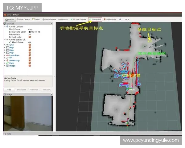The width and height of the screenshot is (185, 148).
Task: Click the Focus Camera tool
Action: pos(49,19)
